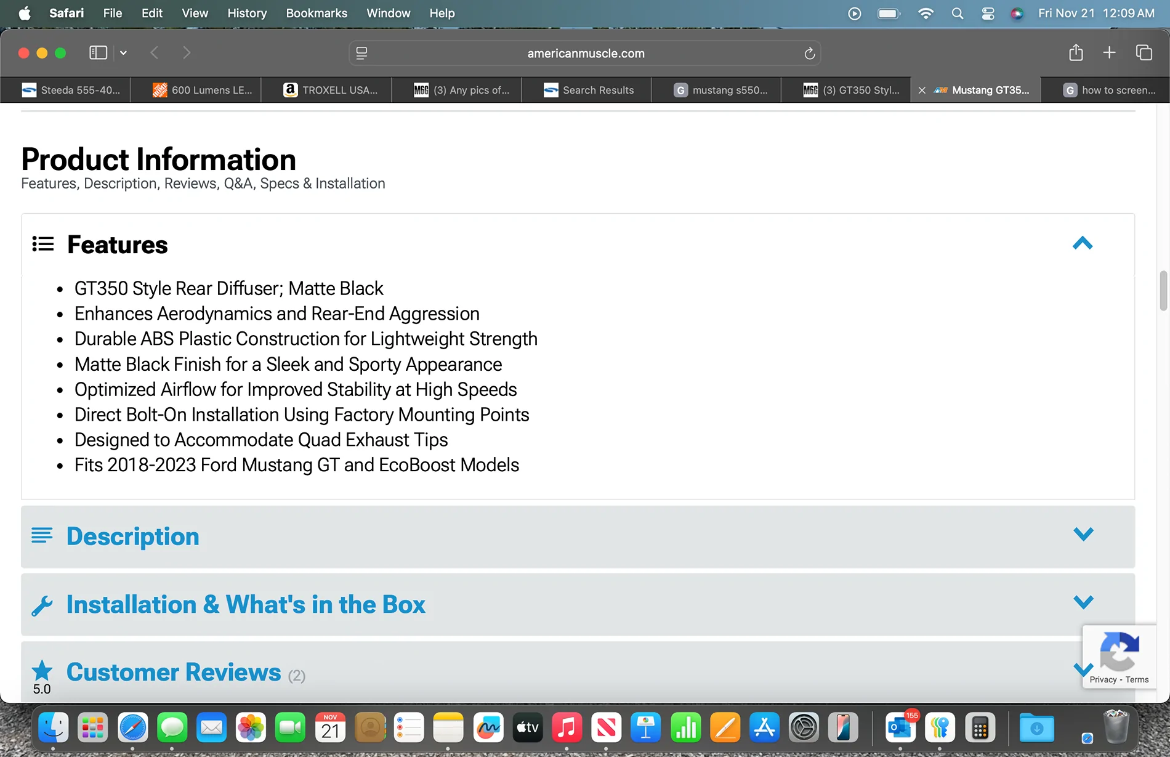Open the Safari menu
1170x757 pixels.
coord(67,13)
